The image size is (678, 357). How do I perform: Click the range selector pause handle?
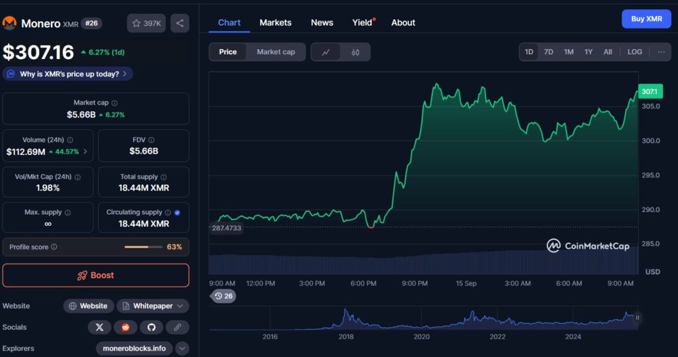pyautogui.click(x=638, y=318)
